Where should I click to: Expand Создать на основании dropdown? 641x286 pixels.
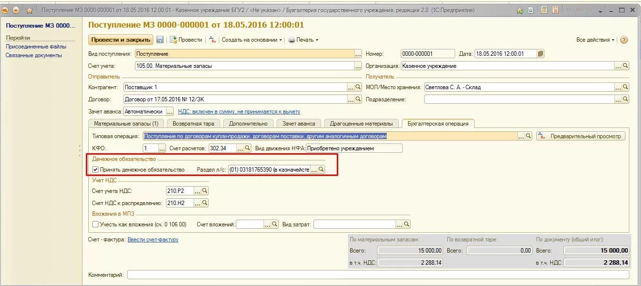point(252,40)
